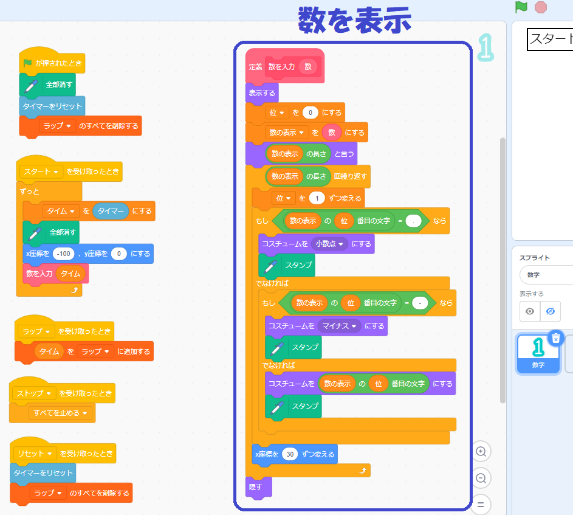Screen dimensions: 573x515
Task: Click the 隠す block
Action: pyautogui.click(x=255, y=487)
